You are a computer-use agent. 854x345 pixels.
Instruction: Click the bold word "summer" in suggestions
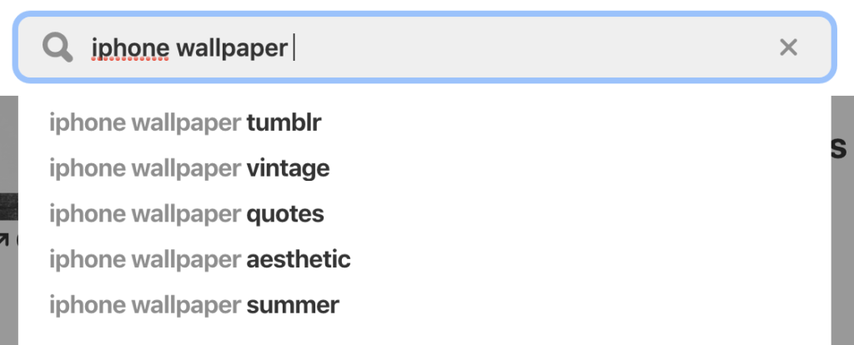coord(293,305)
